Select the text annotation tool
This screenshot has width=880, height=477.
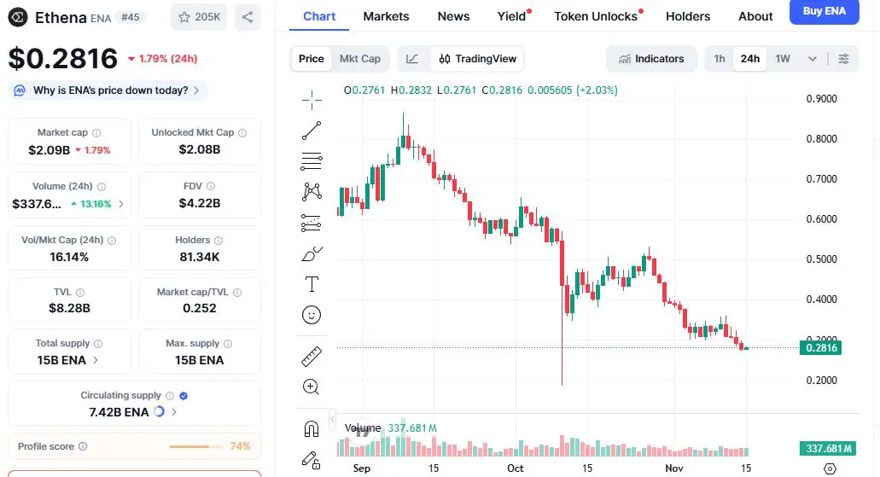tap(312, 284)
